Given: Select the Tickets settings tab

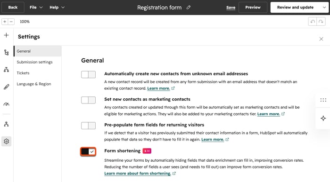Looking at the screenshot, I should (38, 73).
